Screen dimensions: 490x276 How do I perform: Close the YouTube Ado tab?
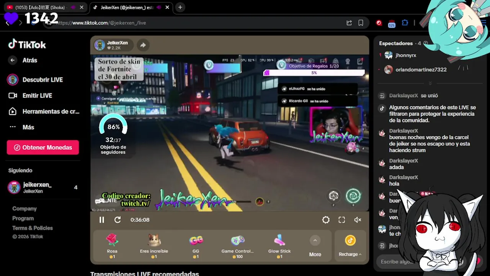pos(82,7)
